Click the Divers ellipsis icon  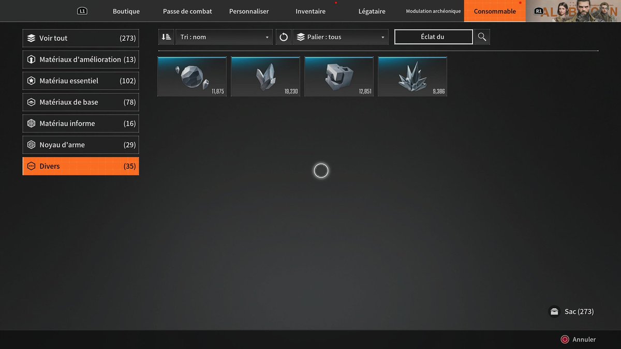[31, 166]
